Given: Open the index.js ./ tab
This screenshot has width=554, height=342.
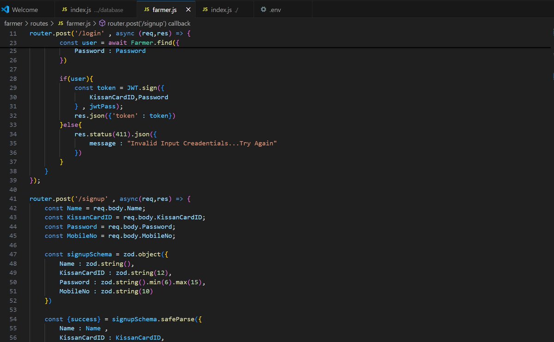Looking at the screenshot, I should pos(224,10).
